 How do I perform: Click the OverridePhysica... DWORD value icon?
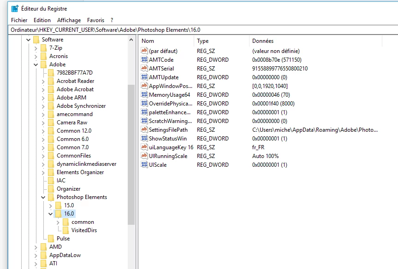(144, 103)
